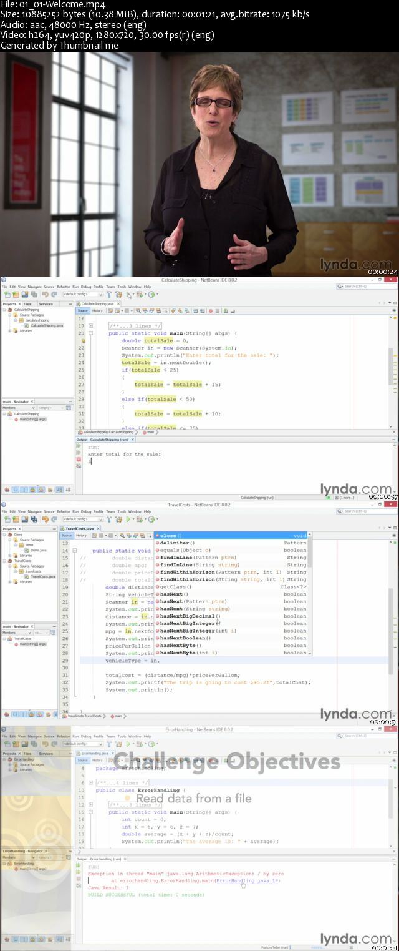This screenshot has width=399, height=951.
Task: Click red Stop icon in CalculateShipping output
Action: tap(79, 460)
